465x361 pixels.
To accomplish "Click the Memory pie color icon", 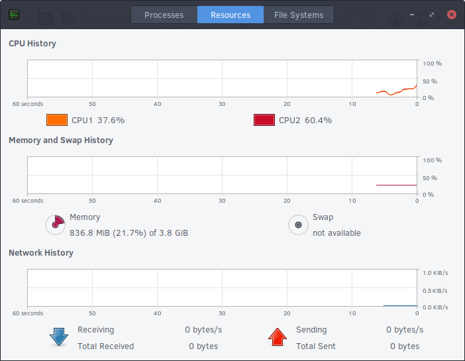I will click(56, 225).
